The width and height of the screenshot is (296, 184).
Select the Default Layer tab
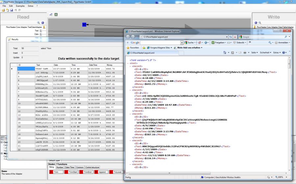(x=54, y=160)
